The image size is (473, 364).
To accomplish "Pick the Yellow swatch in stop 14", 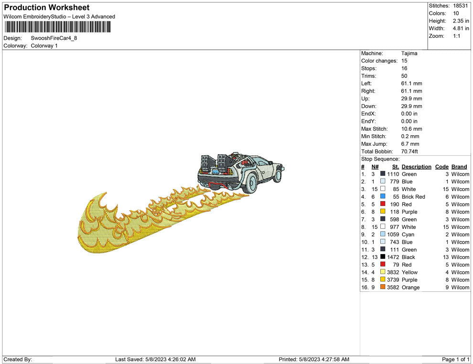I will pyautogui.click(x=383, y=272).
